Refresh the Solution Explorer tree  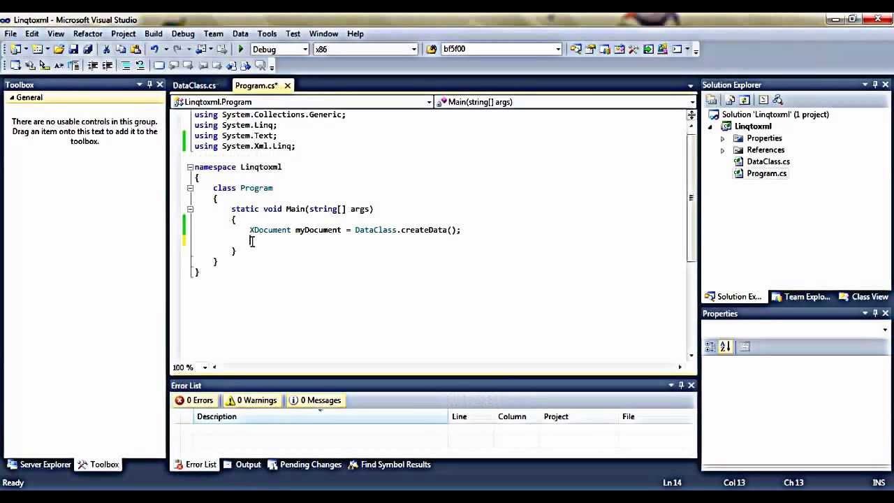coord(745,100)
